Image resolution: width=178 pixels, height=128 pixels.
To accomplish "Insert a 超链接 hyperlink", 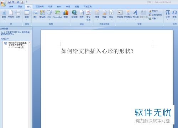I will 74,14.
